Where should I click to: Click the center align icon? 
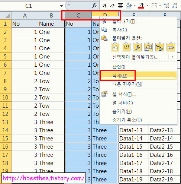click(120, 6)
